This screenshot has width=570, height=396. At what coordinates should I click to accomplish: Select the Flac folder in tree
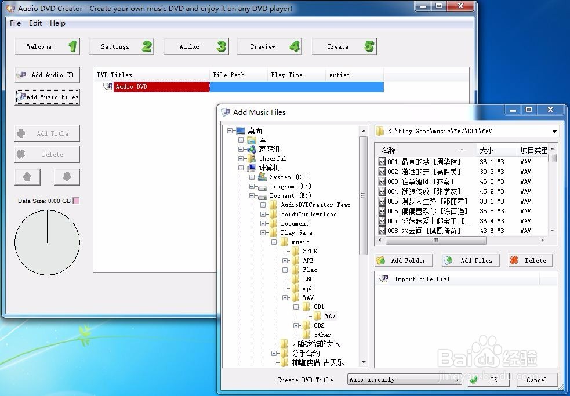click(x=310, y=270)
